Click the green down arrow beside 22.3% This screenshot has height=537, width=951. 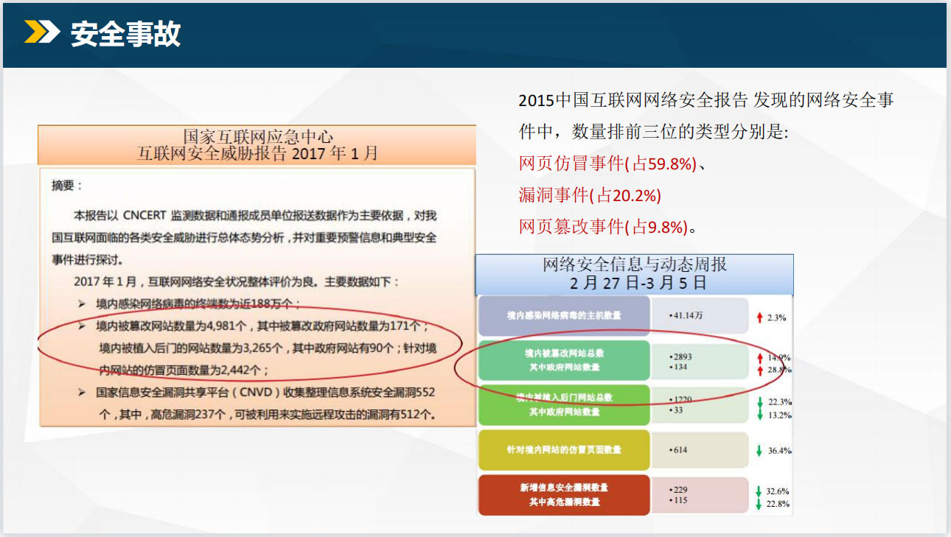tap(759, 402)
